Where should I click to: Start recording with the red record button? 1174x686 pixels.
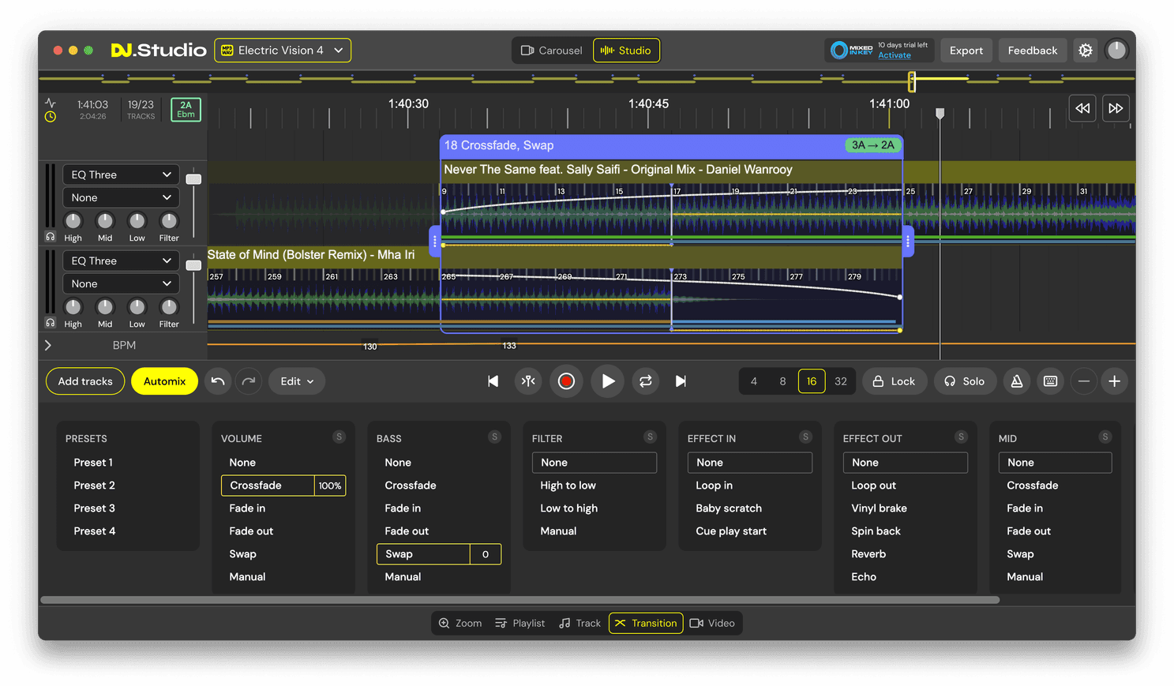coord(566,381)
